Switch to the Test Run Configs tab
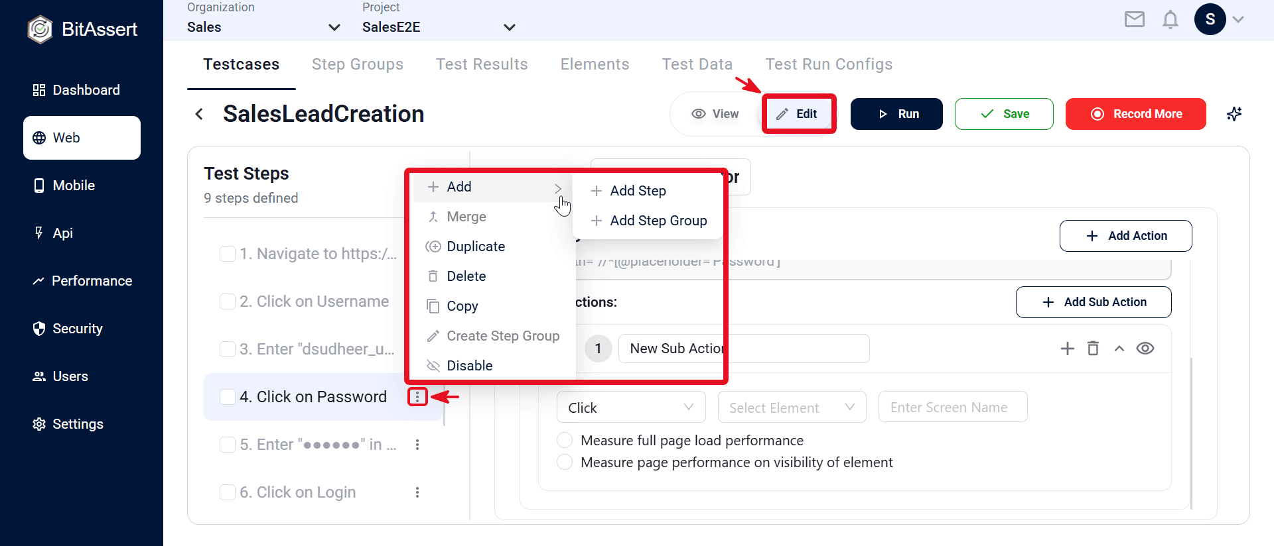Viewport: 1274px width, 546px height. [829, 64]
